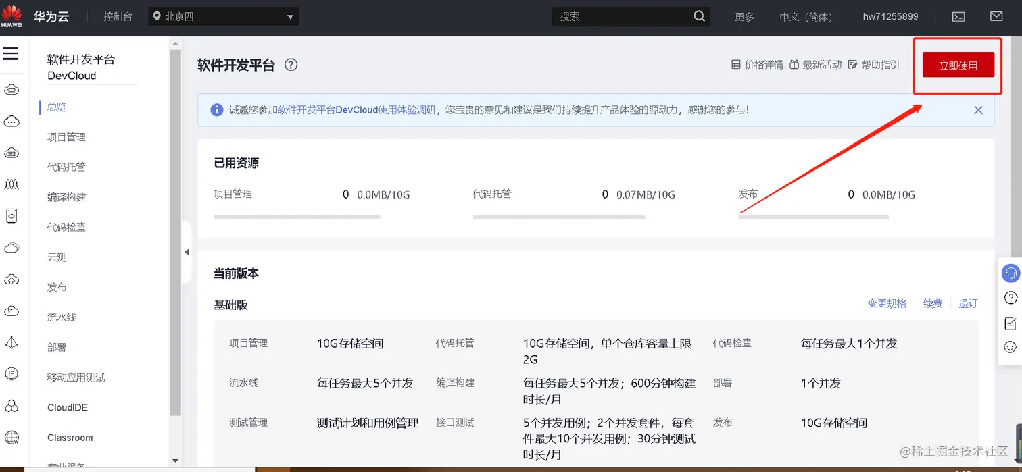Viewport: 1022px width, 472px height.
Task: Click the globe icon in the left rail
Action: [x=11, y=437]
